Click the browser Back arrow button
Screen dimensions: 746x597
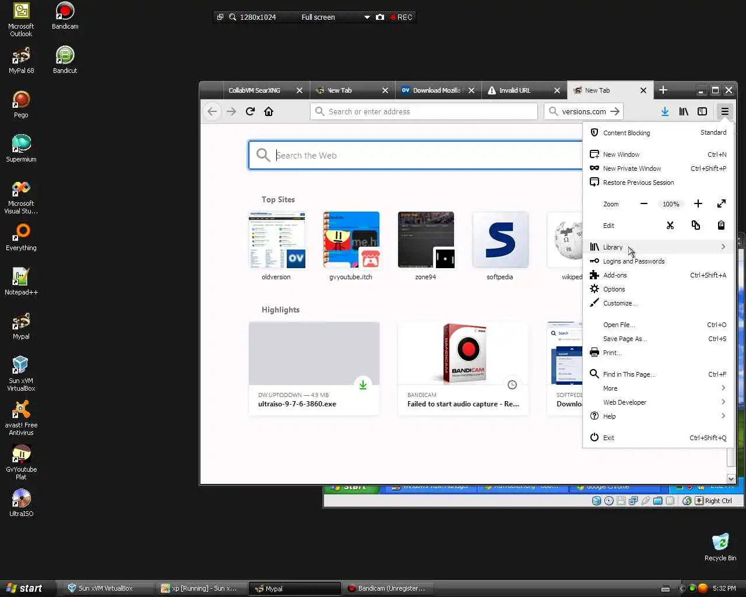click(x=213, y=111)
